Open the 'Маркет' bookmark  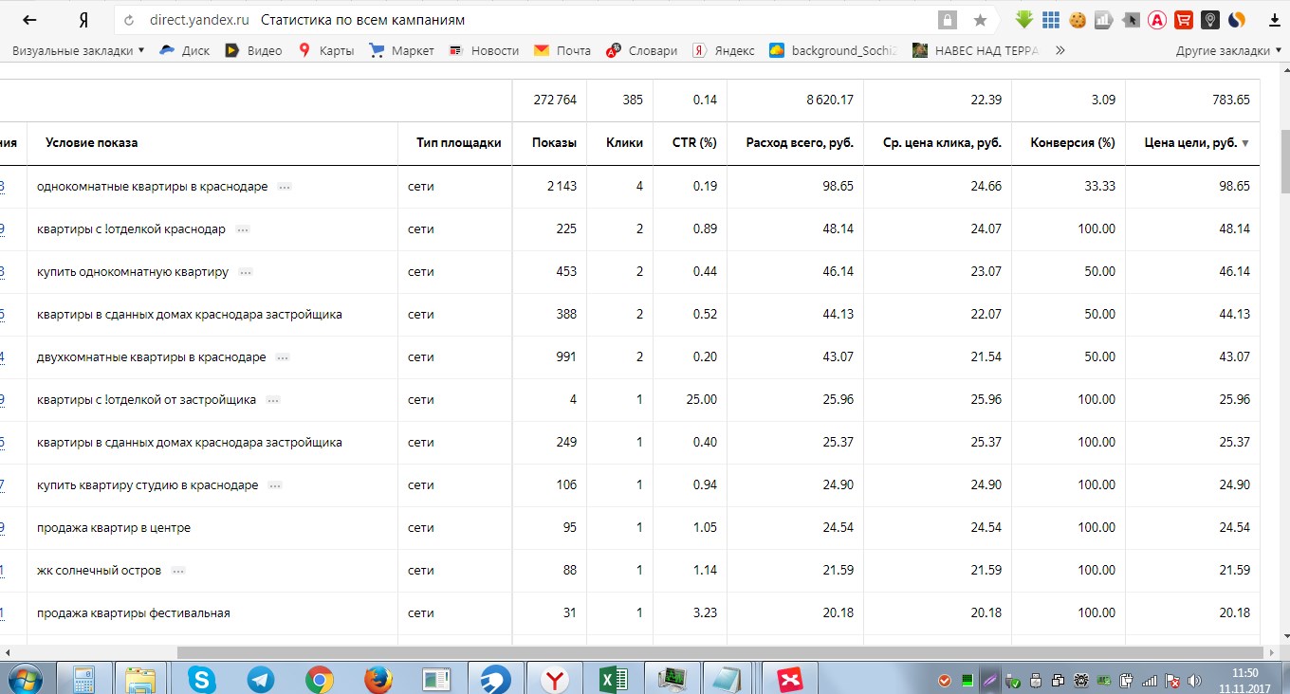coord(401,50)
